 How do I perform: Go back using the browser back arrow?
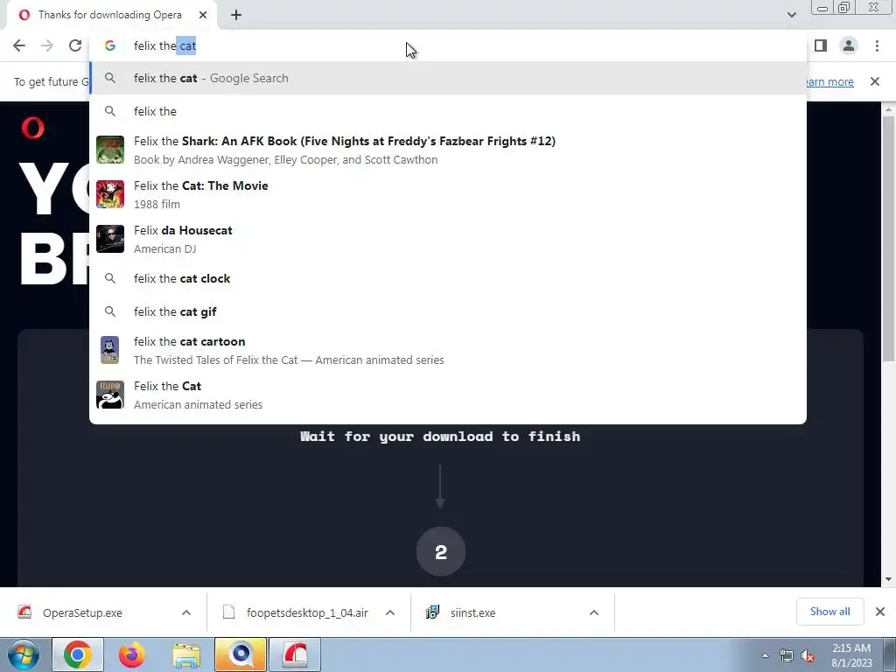click(x=19, y=45)
